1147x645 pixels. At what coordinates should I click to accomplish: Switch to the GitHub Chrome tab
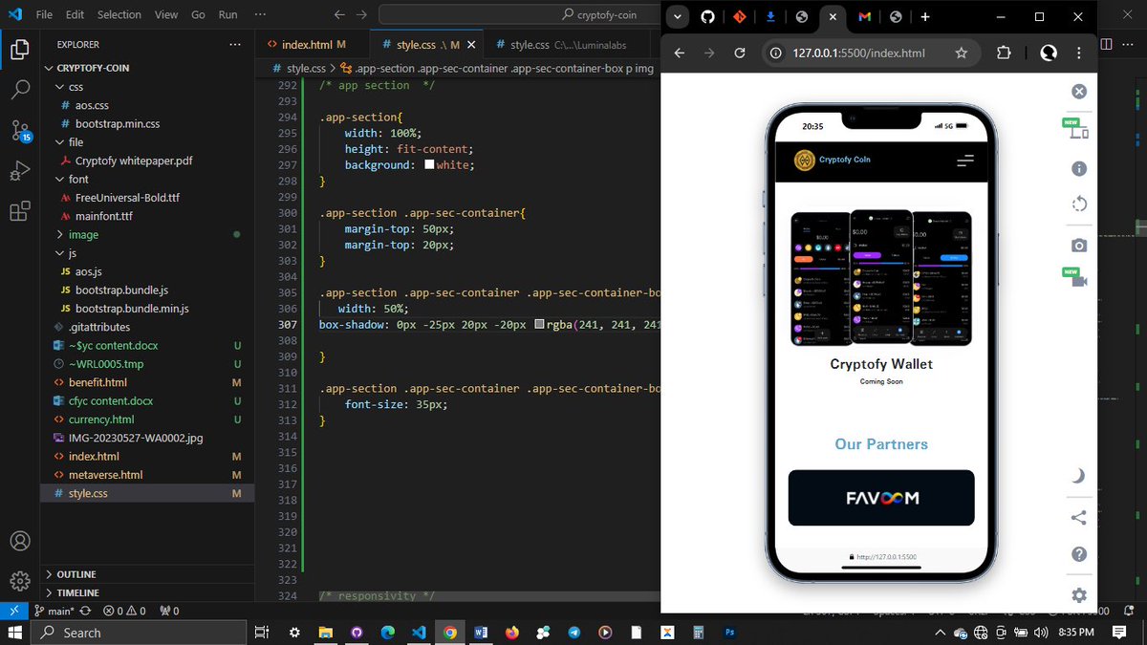click(708, 17)
